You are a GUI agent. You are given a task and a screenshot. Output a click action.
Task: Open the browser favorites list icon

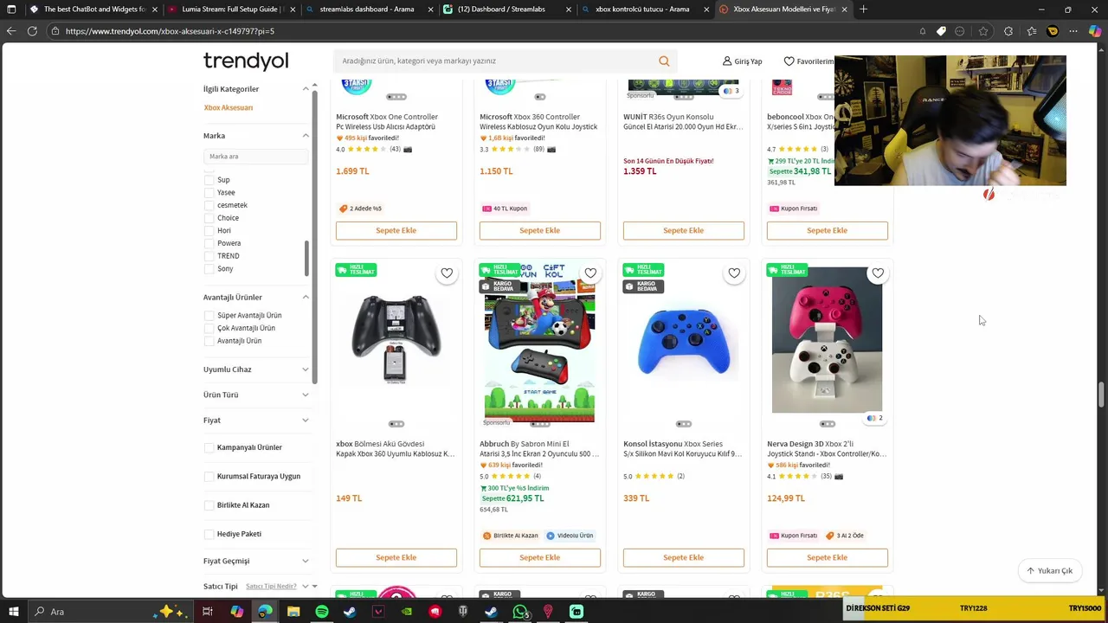click(x=1031, y=31)
